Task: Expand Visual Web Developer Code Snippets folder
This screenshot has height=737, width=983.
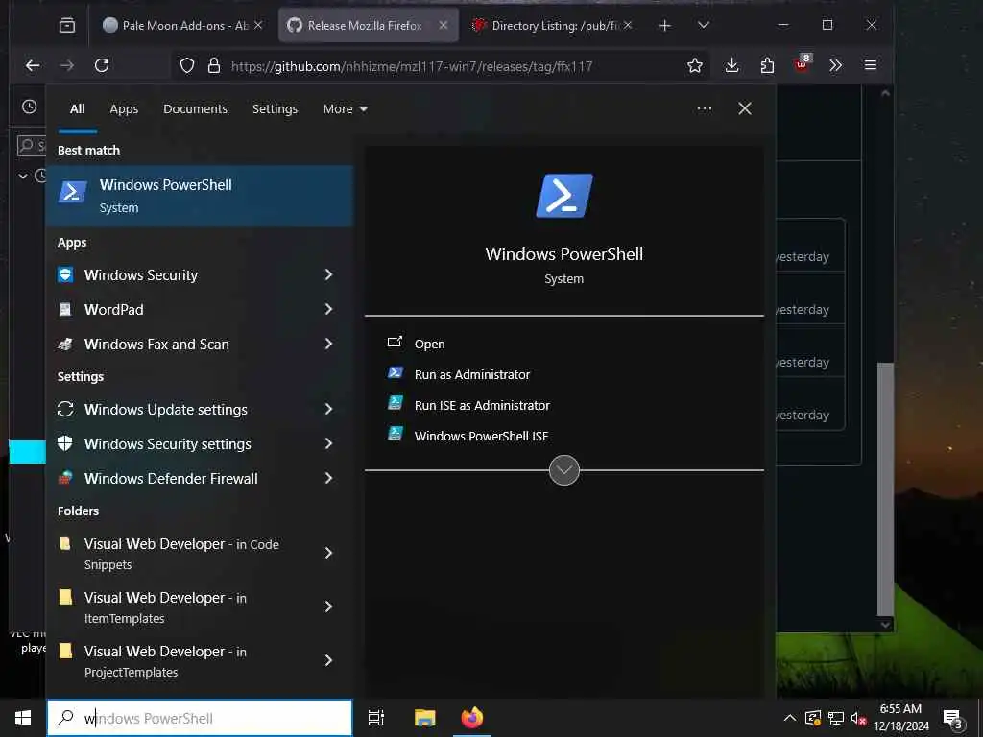Action: [x=328, y=552]
